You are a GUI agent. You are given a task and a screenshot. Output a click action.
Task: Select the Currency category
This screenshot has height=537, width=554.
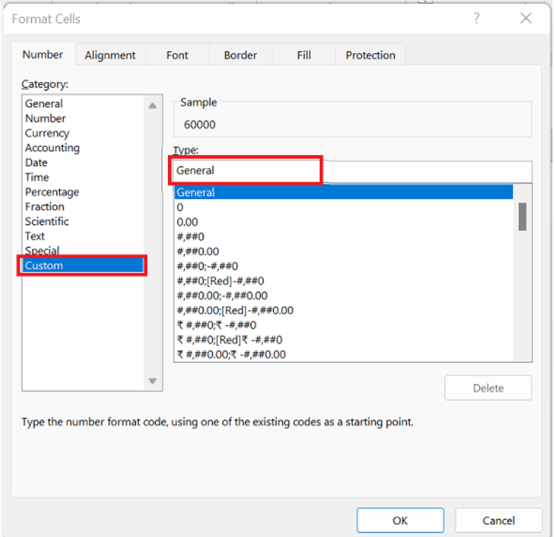point(47,133)
